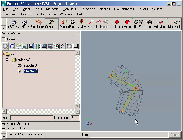Toggle the Construct hammer tool
The height and width of the screenshot is (140, 183).
tap(52, 24)
